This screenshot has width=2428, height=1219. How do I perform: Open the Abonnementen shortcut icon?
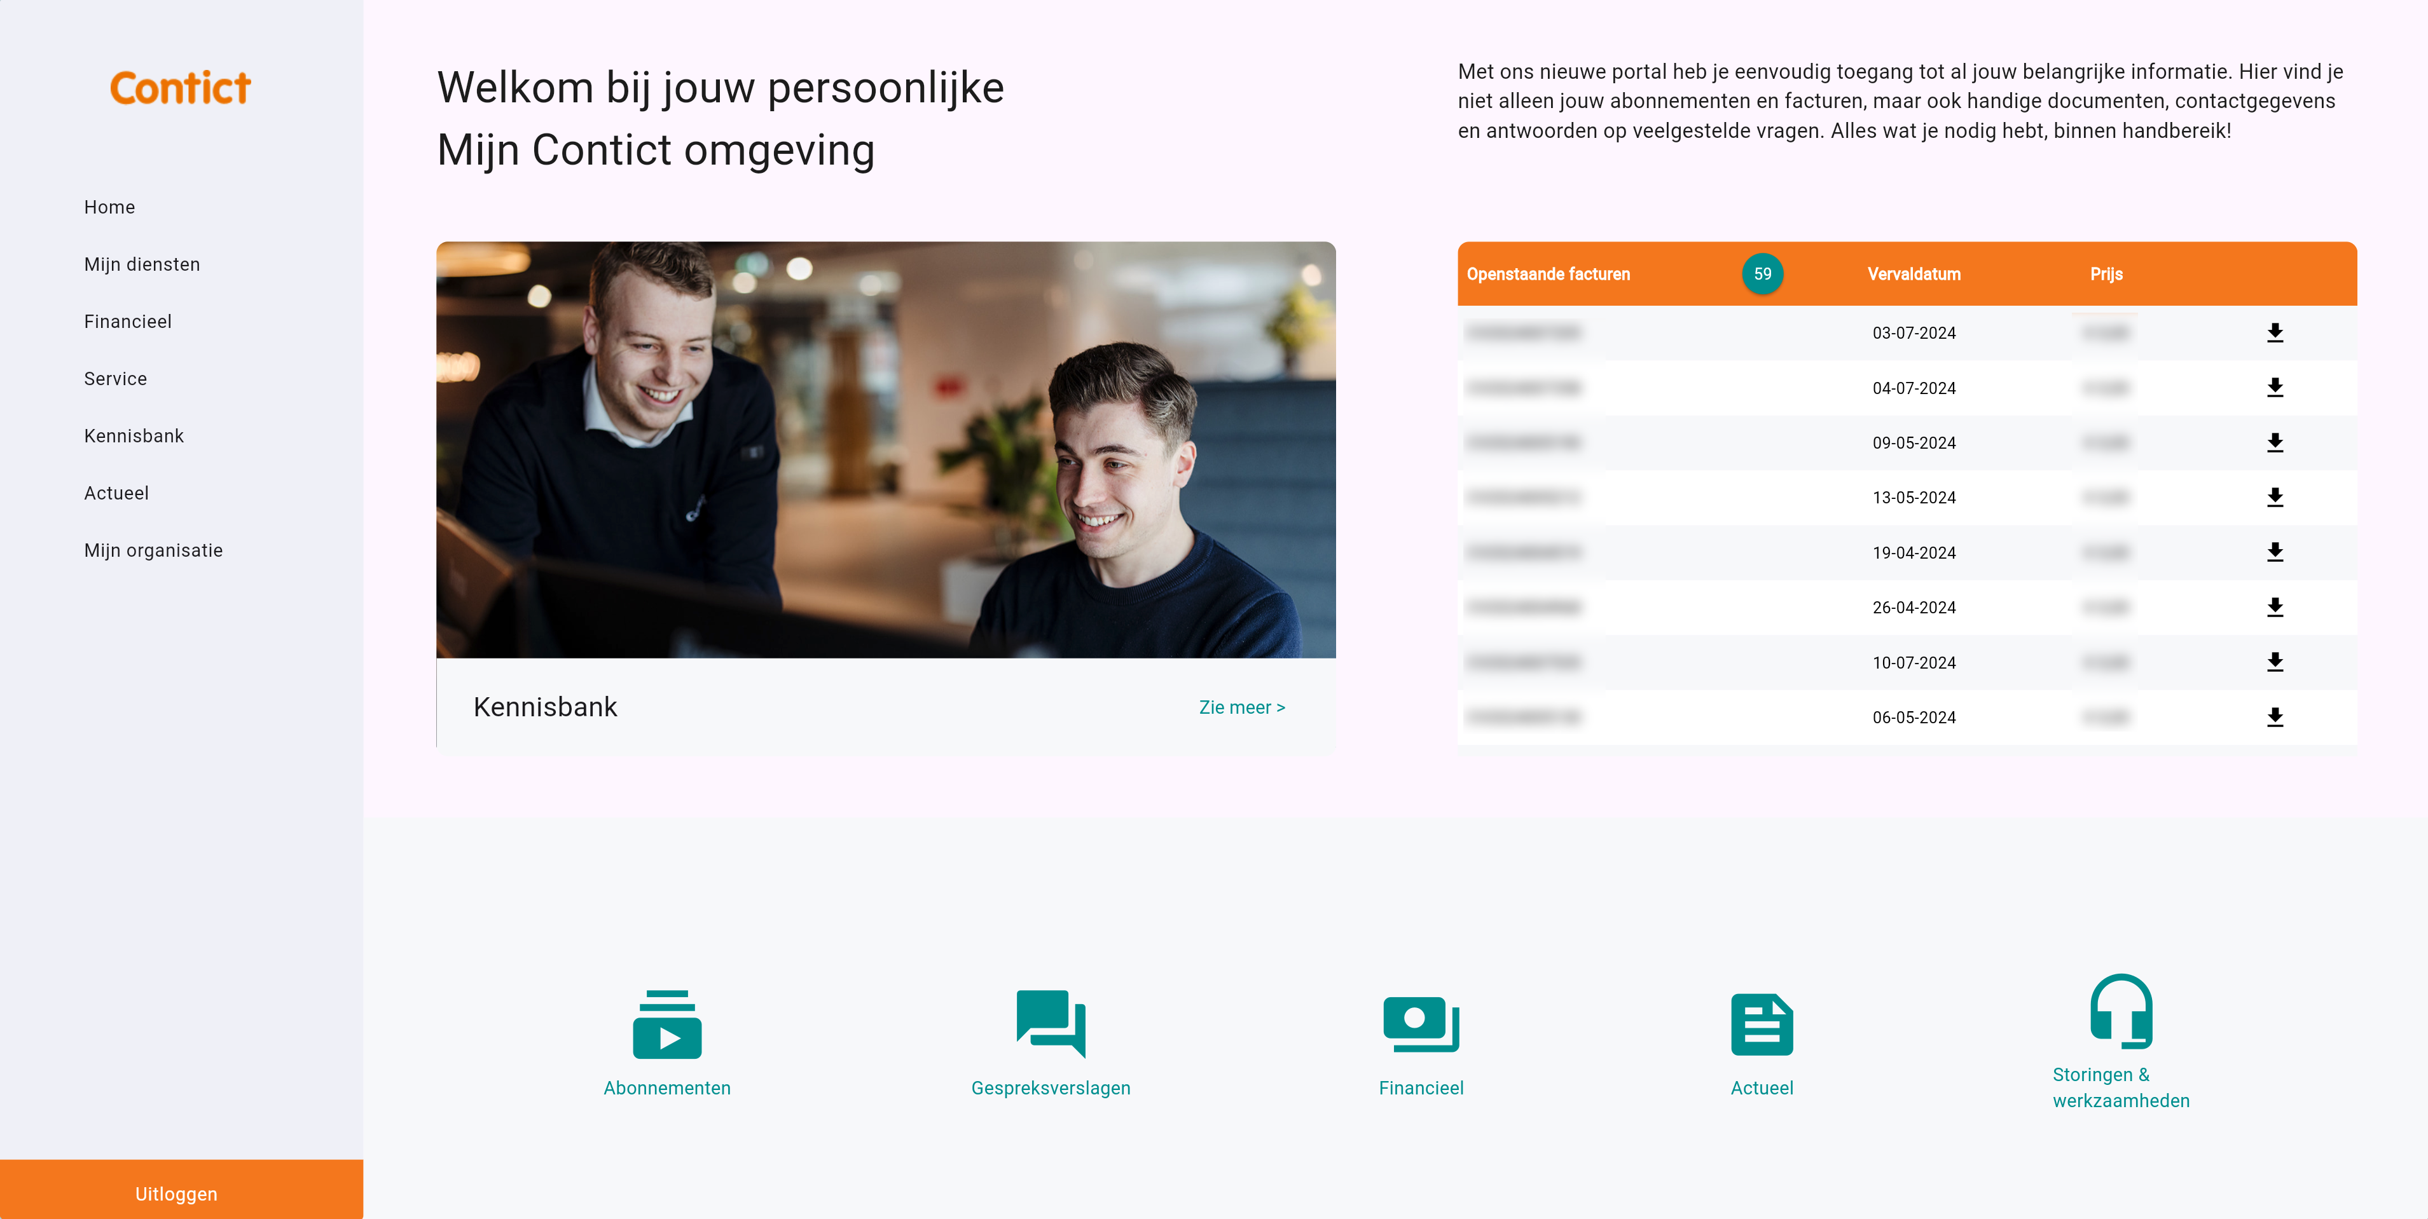[667, 1024]
